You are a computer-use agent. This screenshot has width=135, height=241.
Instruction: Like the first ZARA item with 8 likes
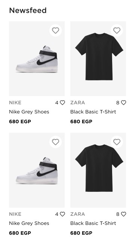tap(123, 103)
